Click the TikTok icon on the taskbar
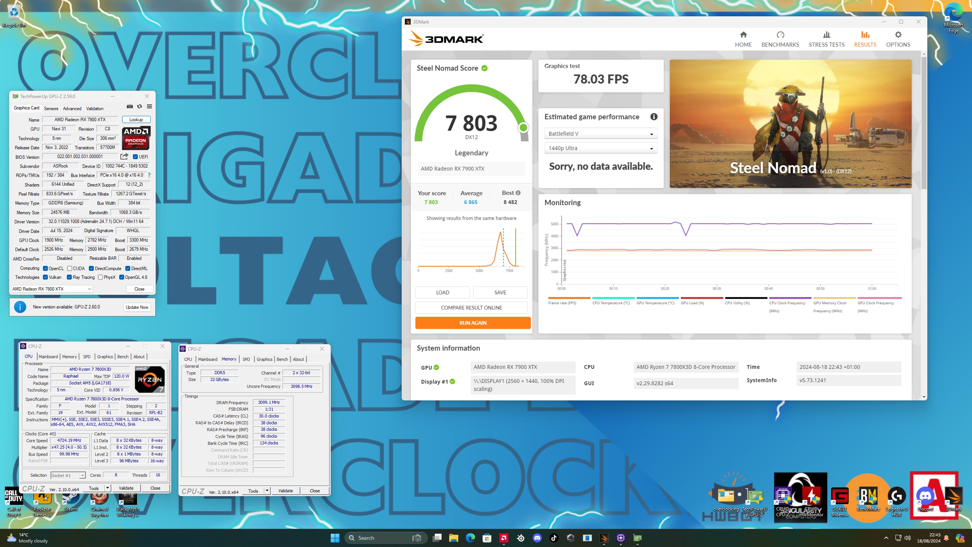This screenshot has height=547, width=972. [x=554, y=538]
